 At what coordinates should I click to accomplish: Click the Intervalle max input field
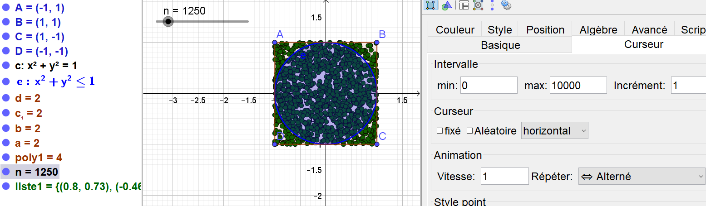click(x=578, y=85)
